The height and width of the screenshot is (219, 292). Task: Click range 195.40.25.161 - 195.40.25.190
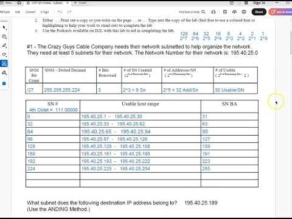116,154
